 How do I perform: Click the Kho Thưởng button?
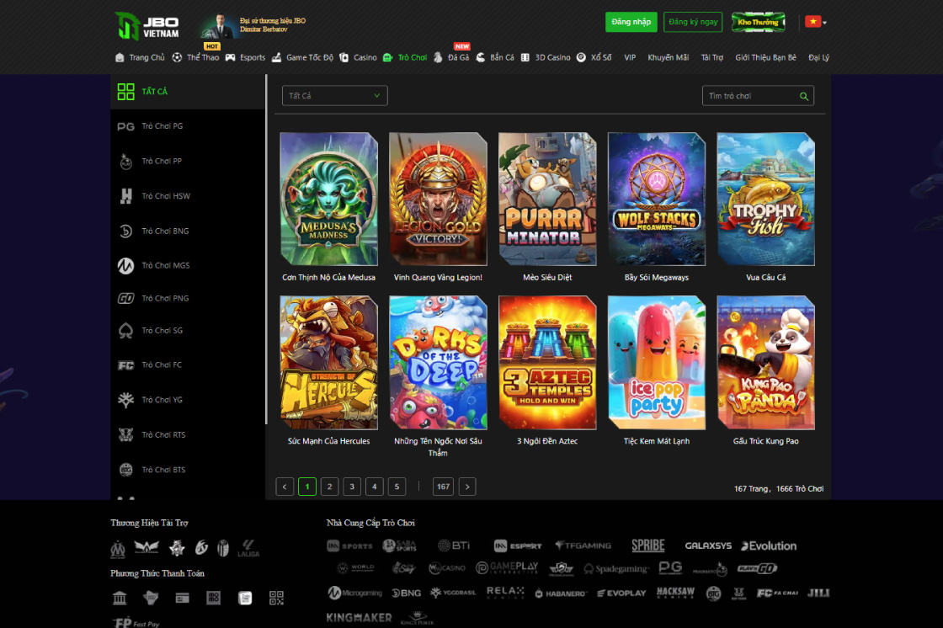click(x=758, y=22)
